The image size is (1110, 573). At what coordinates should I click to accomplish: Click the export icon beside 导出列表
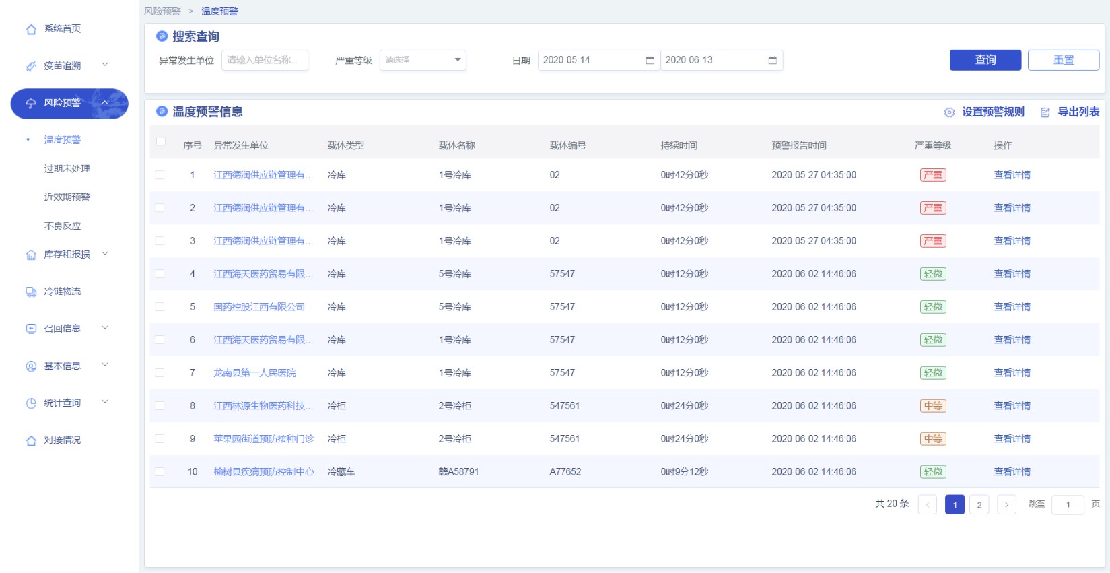click(1045, 112)
